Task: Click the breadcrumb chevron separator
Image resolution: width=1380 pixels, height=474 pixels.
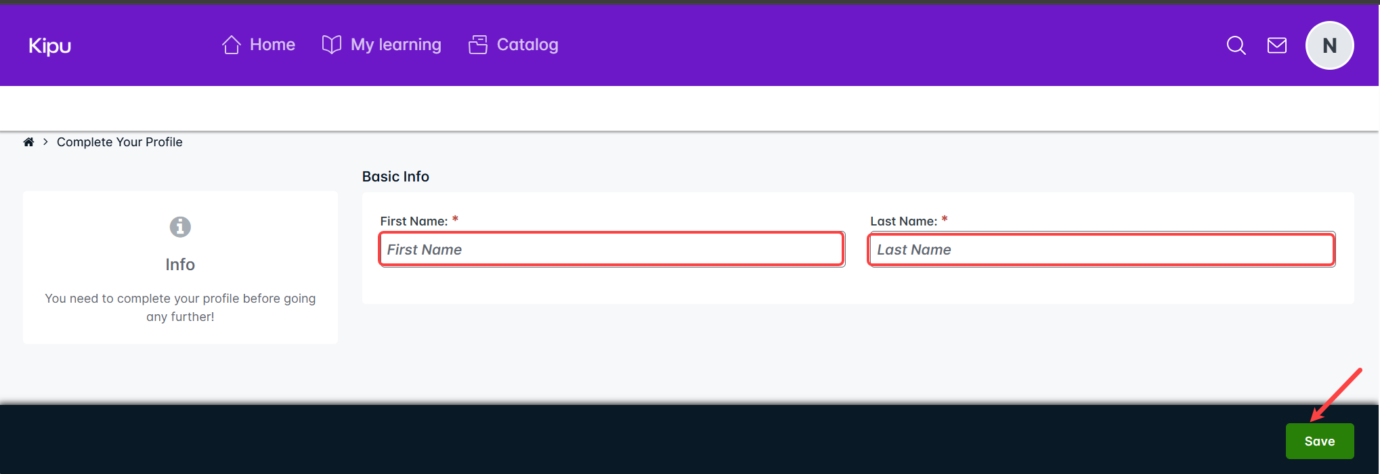Action: point(45,142)
